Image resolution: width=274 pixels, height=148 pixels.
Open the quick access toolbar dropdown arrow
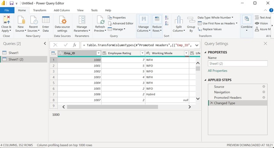pos(16,3)
